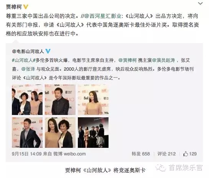Click the thumbs-up like icon
Image resolution: width=209 pixels, height=178 pixels.
(185, 154)
